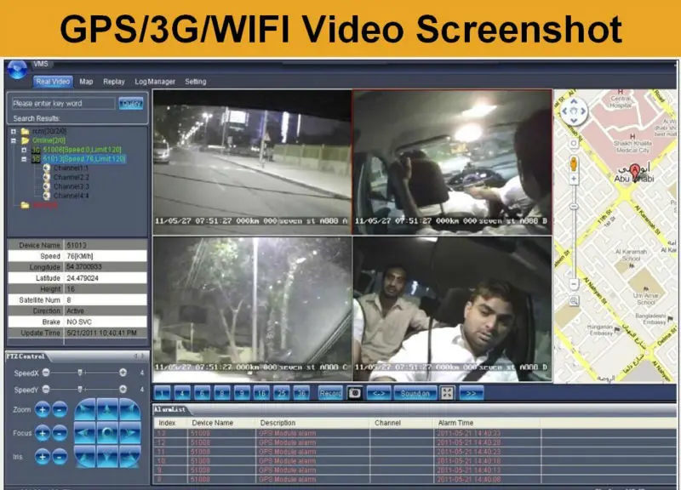The image size is (681, 490).
Task: Click the map's pan navigation control
Action: pos(574,110)
